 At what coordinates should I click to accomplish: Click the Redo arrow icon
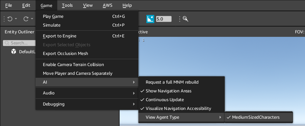pos(26,19)
